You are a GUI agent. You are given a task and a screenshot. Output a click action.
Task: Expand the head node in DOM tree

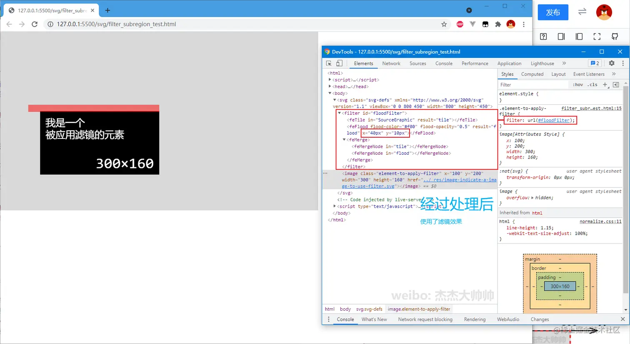pos(330,86)
